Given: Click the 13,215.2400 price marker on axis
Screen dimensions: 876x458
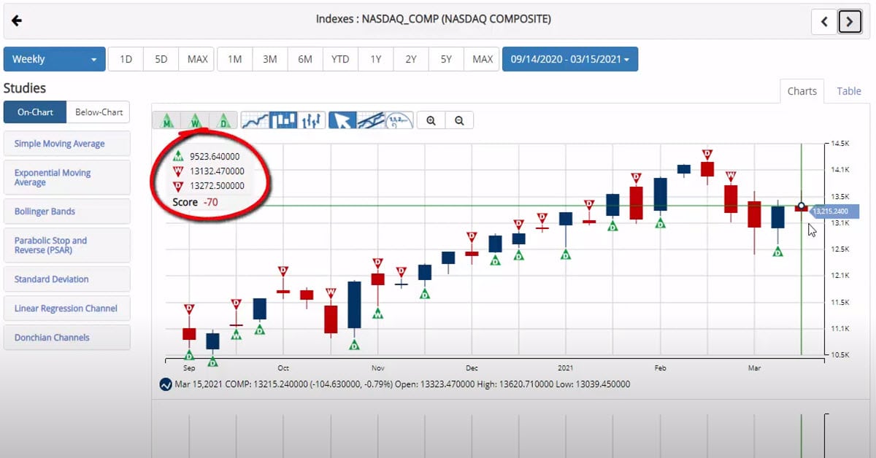Looking at the screenshot, I should (x=830, y=211).
